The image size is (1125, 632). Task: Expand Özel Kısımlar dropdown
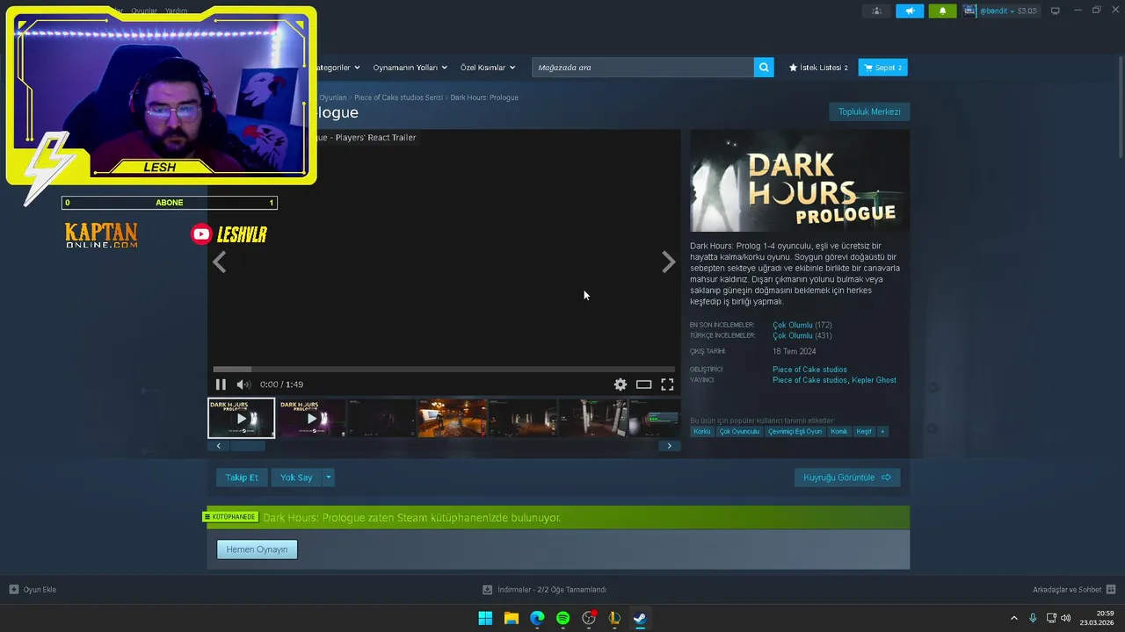coord(488,68)
